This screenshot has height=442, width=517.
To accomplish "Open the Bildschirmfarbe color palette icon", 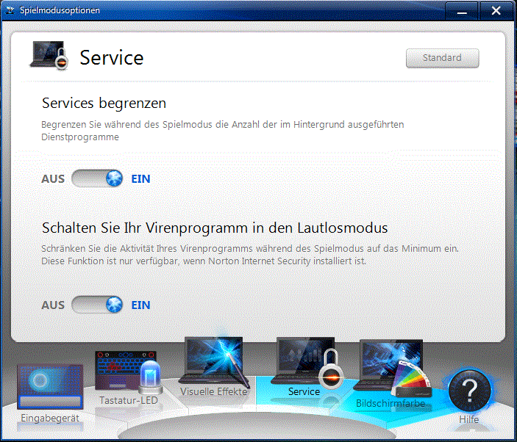I will pos(393,368).
